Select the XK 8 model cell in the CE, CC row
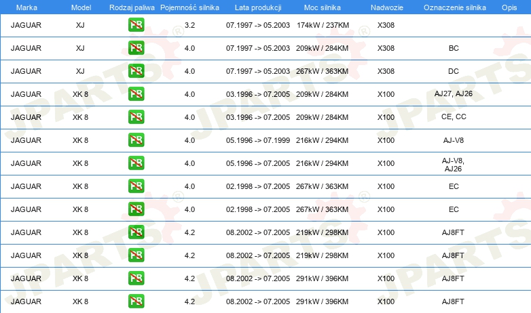Viewport: 531px width, 313px height. (80, 117)
